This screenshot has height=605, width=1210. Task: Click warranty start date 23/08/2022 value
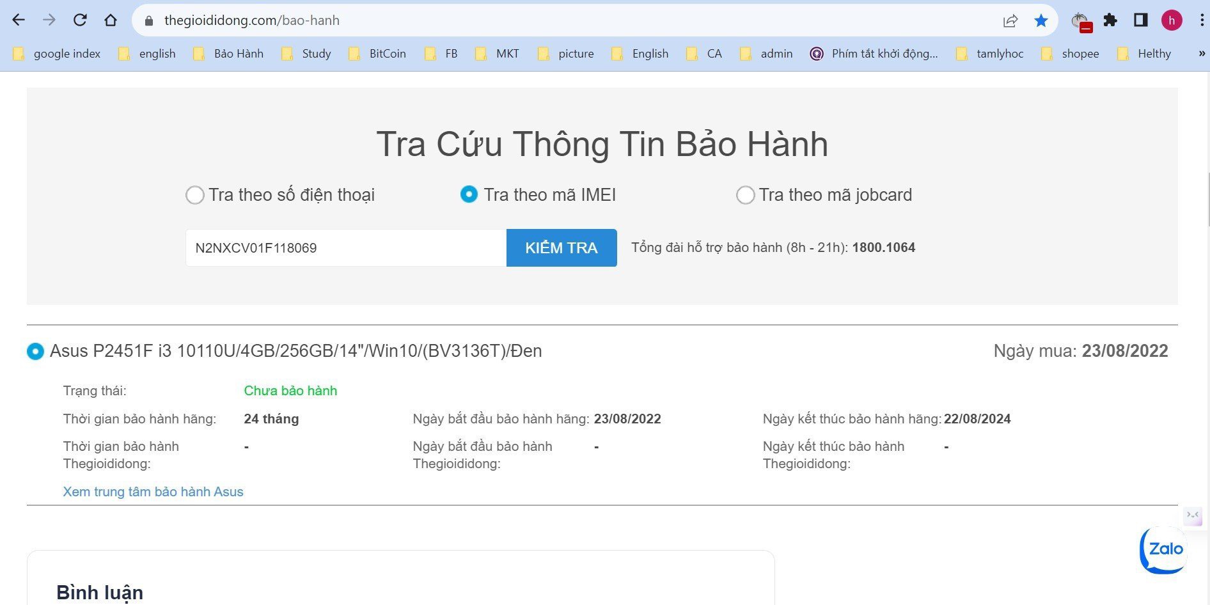627,419
